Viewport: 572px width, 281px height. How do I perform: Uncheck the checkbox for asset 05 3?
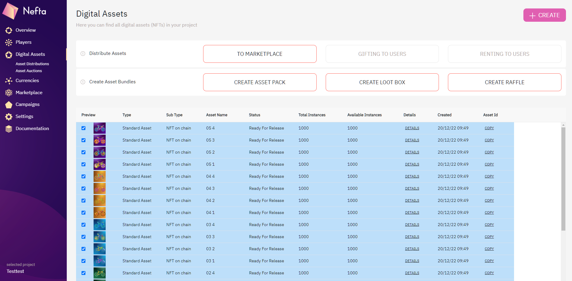tap(84, 140)
